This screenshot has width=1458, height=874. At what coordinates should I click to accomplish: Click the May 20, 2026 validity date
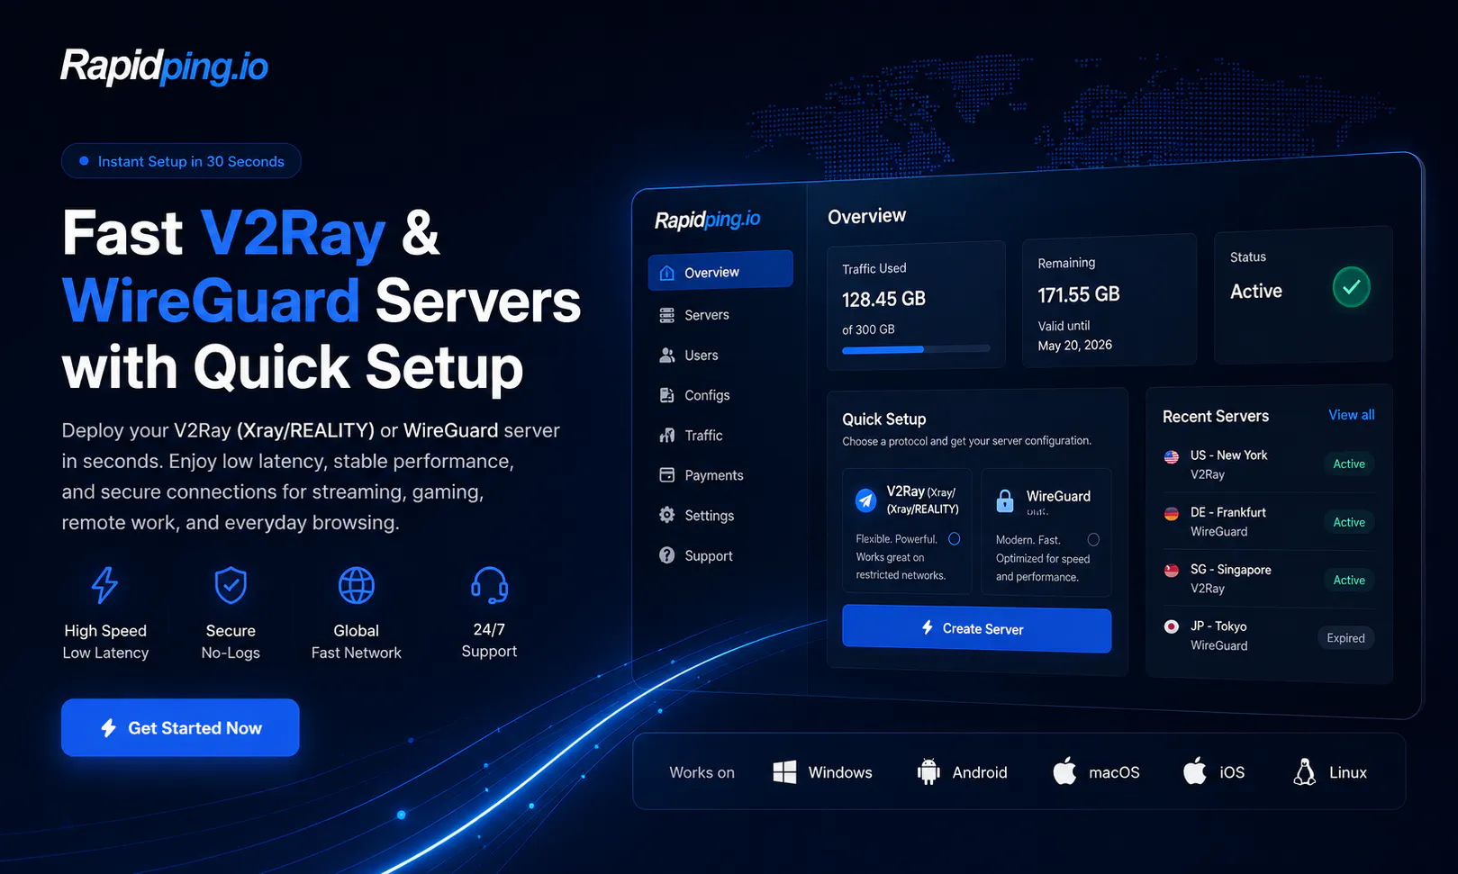[x=1074, y=346]
